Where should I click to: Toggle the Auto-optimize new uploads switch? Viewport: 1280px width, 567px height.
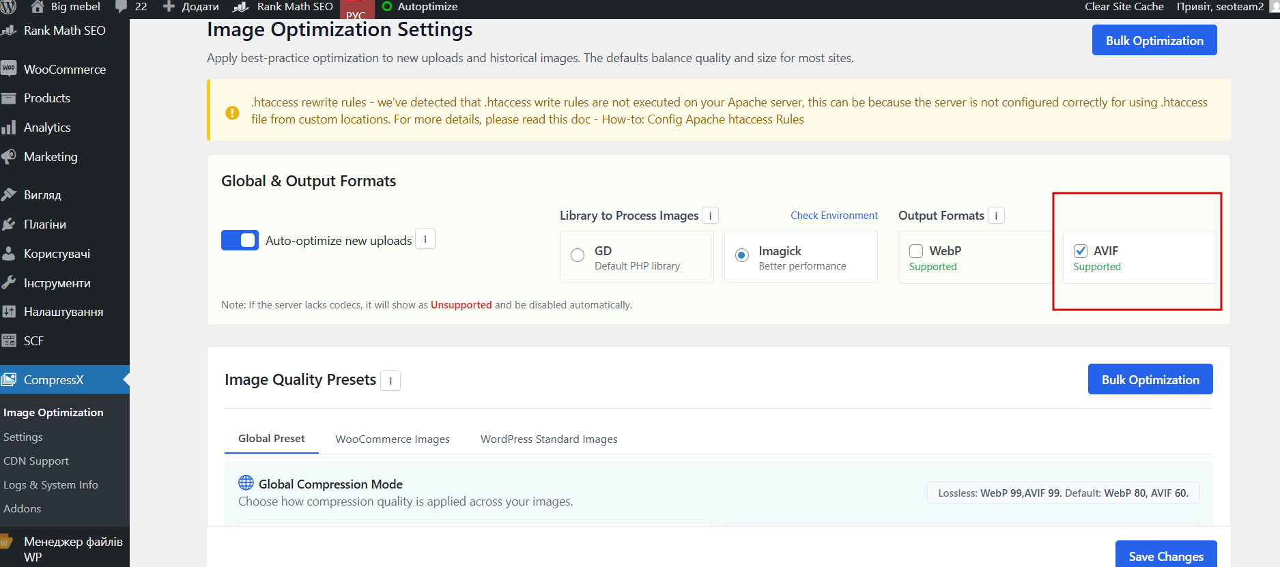(240, 240)
